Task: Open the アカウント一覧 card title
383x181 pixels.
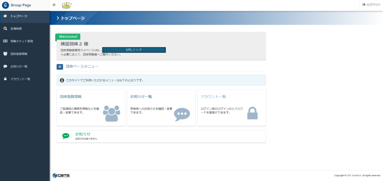Action: 213,96
